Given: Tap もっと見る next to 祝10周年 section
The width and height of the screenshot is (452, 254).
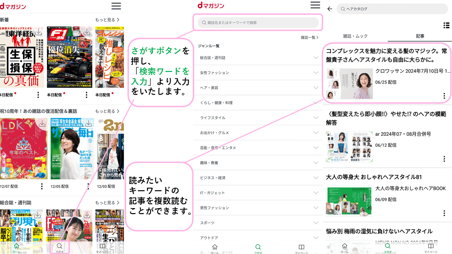Looking at the screenshot, I should [108, 111].
